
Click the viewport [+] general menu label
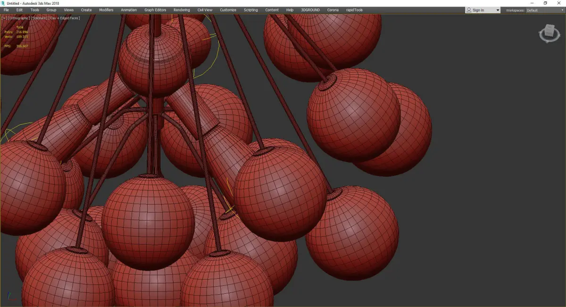(x=3, y=18)
